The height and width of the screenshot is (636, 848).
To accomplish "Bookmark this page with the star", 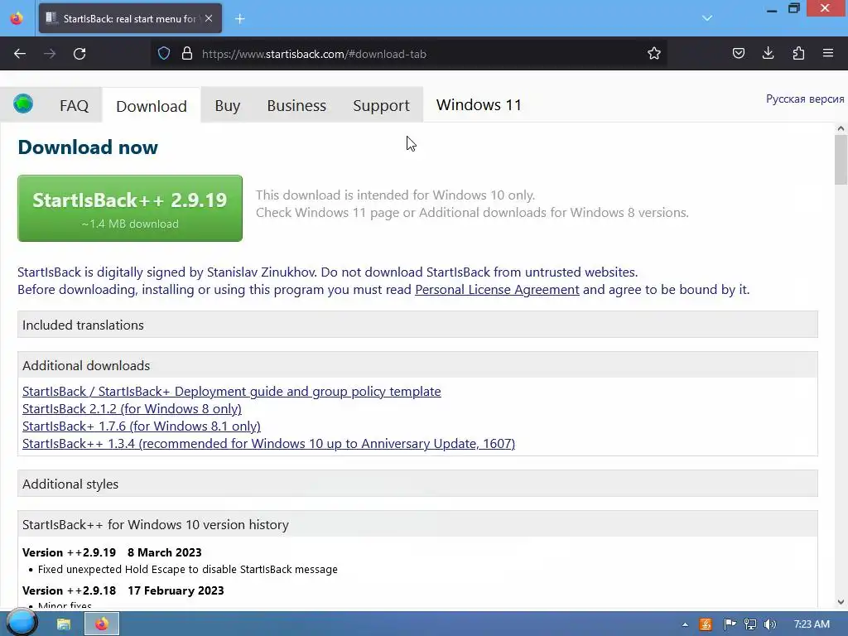I will (x=654, y=54).
